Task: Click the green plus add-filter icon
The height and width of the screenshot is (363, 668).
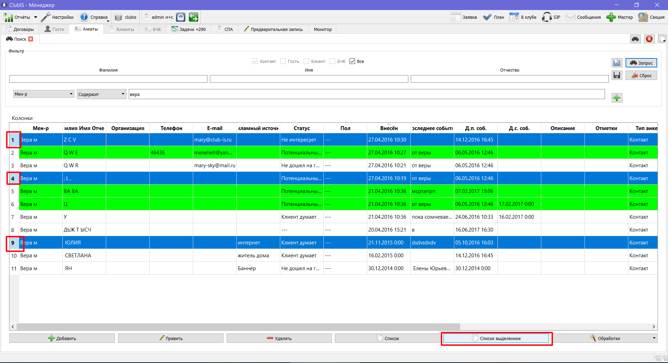Action: (617, 98)
